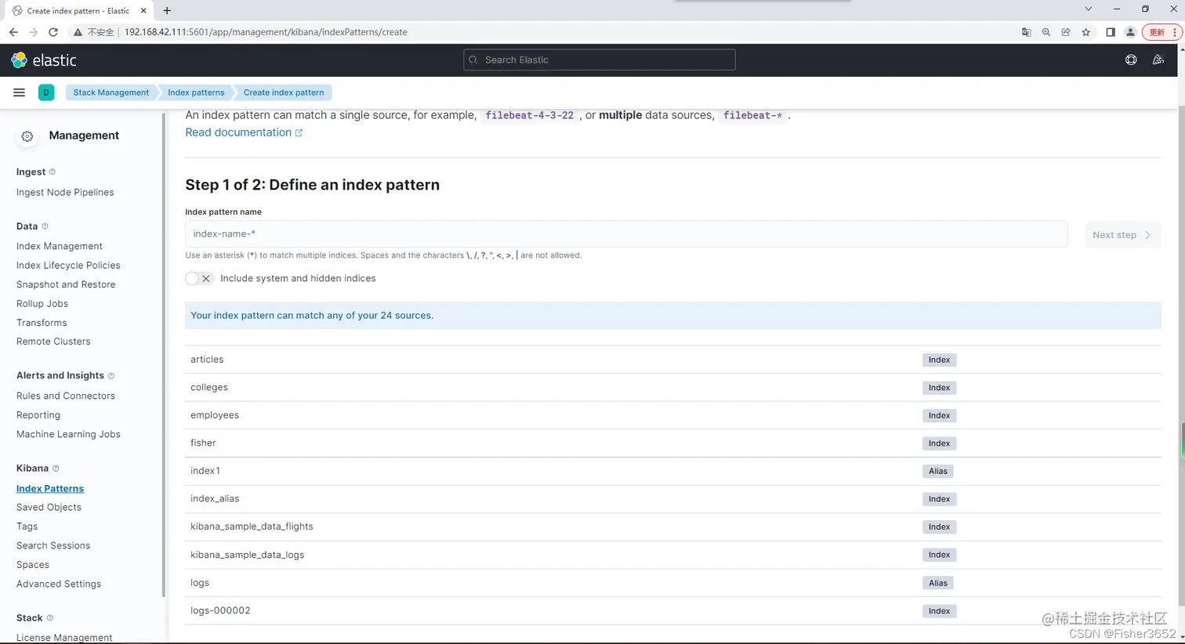Click the Search Elastic box
The height and width of the screenshot is (644, 1185).
[x=600, y=60]
